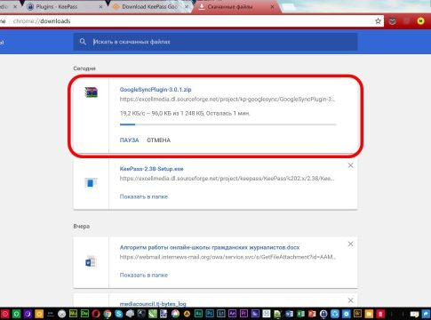Focus the Искать в скачанных файлах search field
Screen dimensions: 431x320
215,42
